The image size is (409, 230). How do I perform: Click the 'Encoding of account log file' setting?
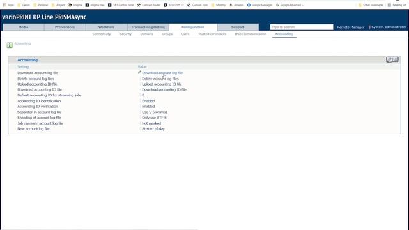pos(39,118)
